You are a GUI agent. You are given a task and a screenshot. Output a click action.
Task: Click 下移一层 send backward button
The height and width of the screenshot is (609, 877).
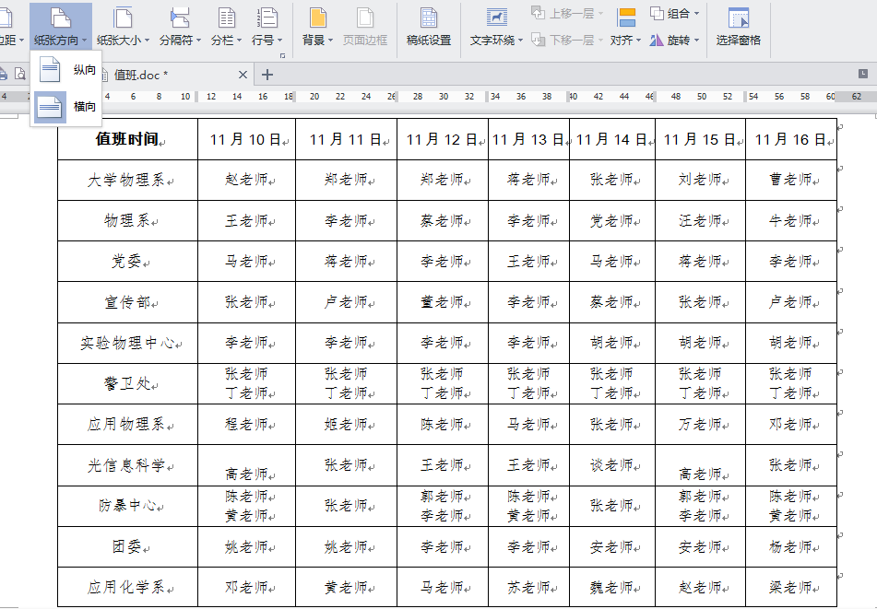click(x=569, y=41)
